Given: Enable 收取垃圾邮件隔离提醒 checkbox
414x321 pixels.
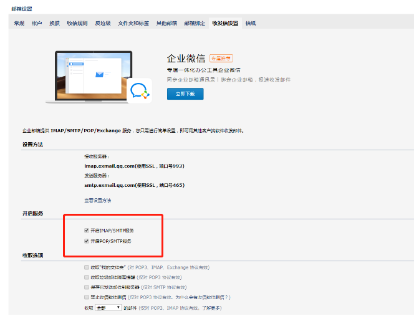Looking at the screenshot, I should point(87,277).
